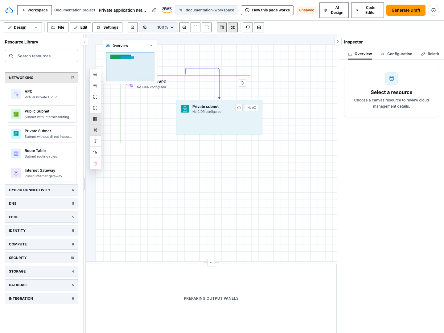The width and height of the screenshot is (444, 333).
Task: Click zoom out on canvas vertical toolbar
Action: click(x=95, y=86)
